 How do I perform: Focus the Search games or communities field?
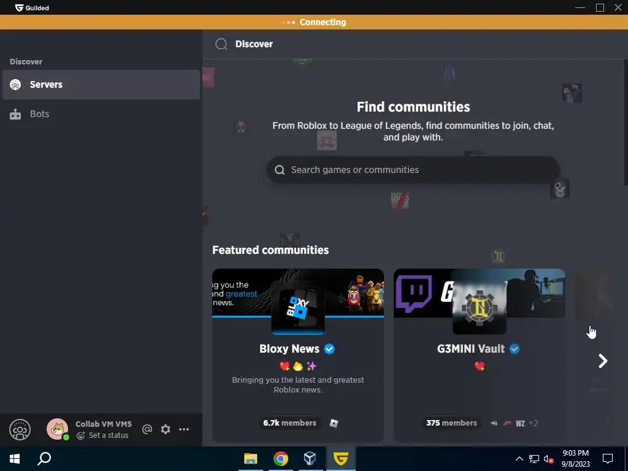point(413,170)
